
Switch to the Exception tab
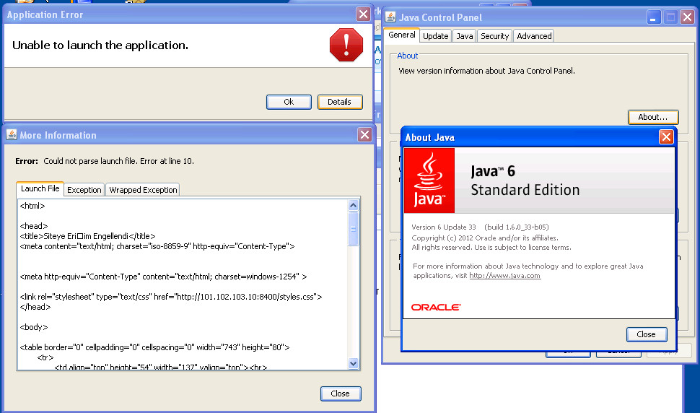click(84, 190)
